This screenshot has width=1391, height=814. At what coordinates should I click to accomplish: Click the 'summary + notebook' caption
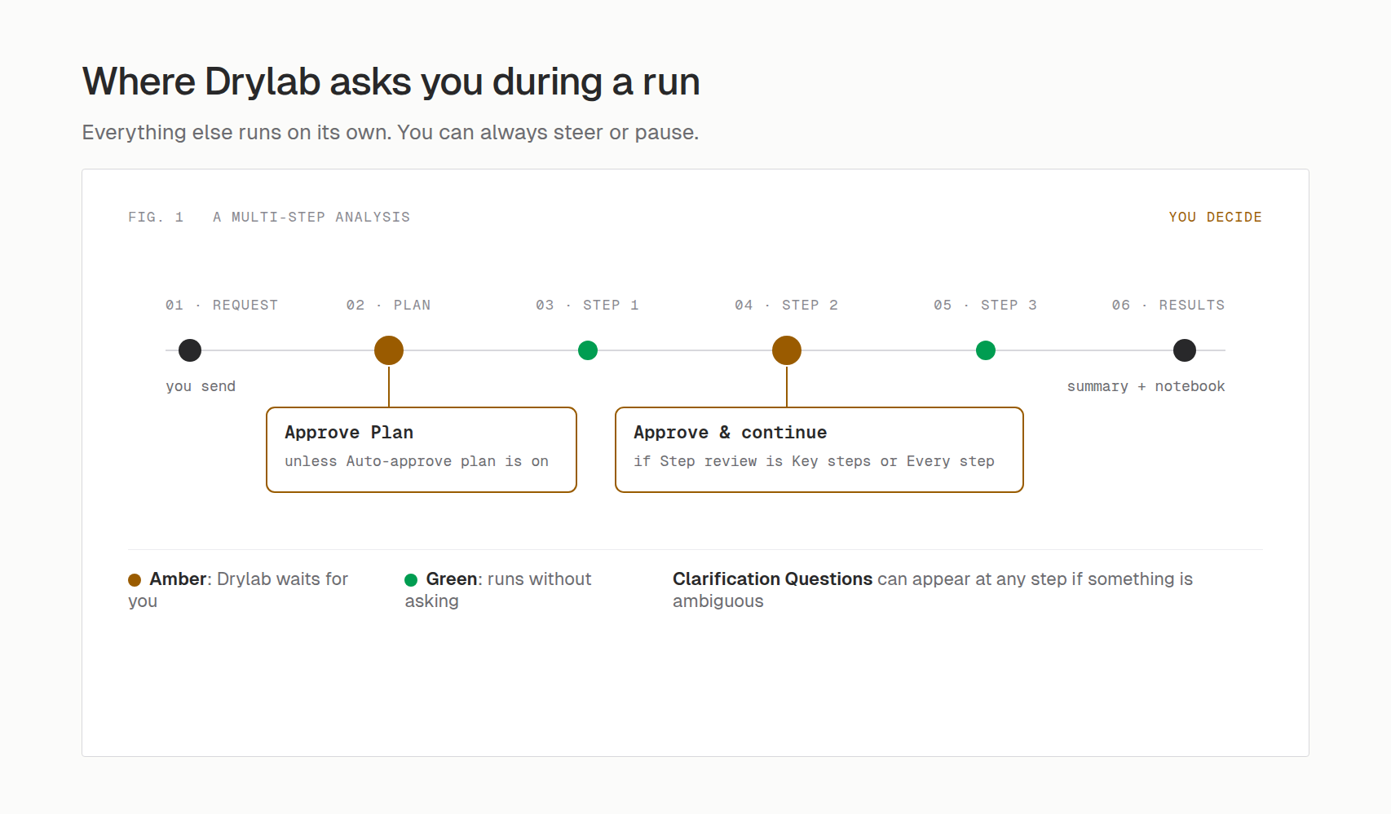point(1146,386)
